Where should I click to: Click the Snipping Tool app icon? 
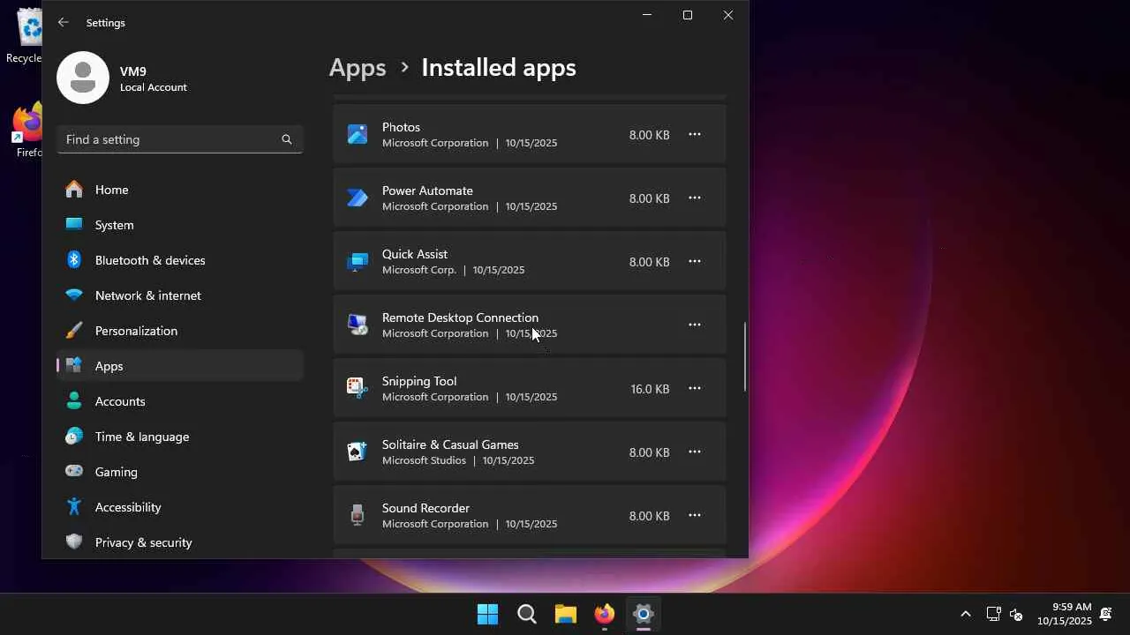358,389
